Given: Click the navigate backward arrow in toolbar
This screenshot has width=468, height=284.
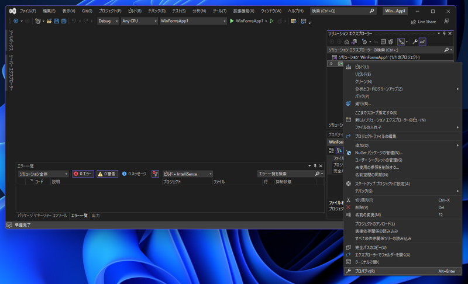Looking at the screenshot, I should click(x=16, y=21).
